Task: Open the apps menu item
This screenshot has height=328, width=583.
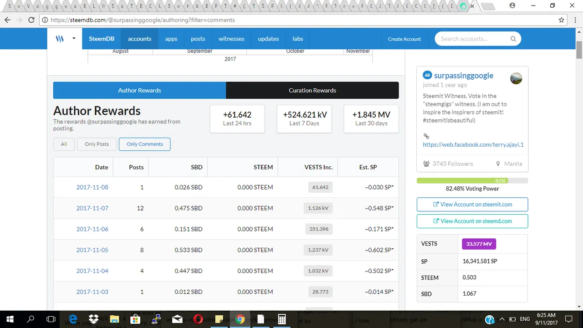Action: coord(171,39)
